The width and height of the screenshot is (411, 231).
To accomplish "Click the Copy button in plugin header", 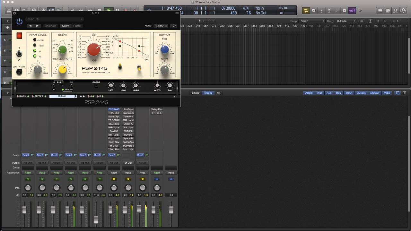I will tap(66, 26).
